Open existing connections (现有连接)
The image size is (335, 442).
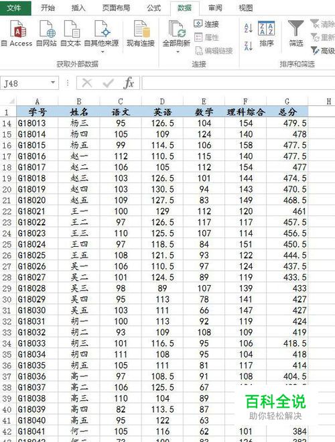[141, 33]
